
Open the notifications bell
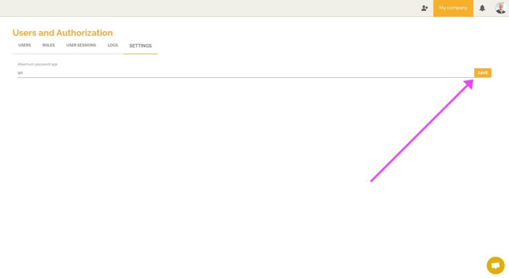(x=482, y=8)
